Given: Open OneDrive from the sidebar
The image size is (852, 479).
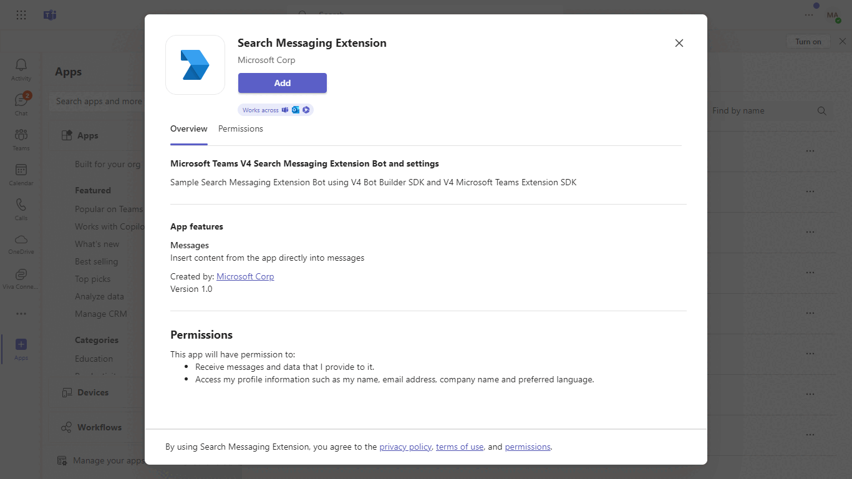Looking at the screenshot, I should [x=21, y=242].
